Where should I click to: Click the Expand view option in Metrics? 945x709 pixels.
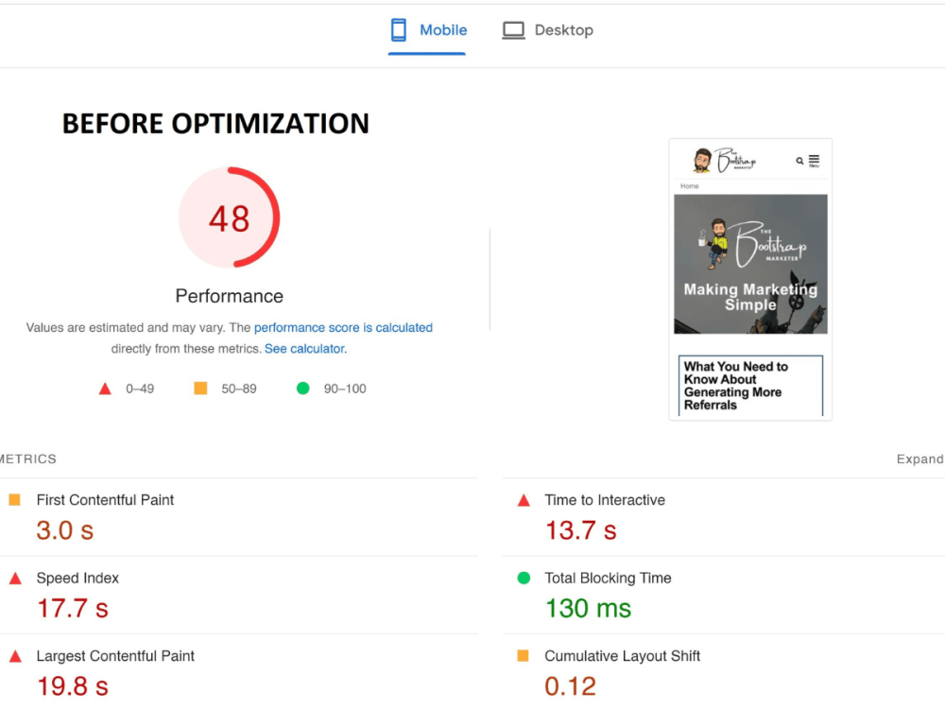[919, 459]
